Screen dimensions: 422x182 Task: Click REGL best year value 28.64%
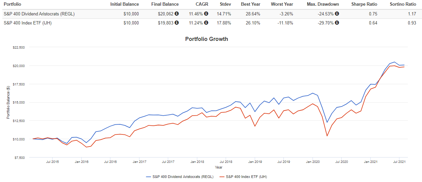tap(254, 14)
